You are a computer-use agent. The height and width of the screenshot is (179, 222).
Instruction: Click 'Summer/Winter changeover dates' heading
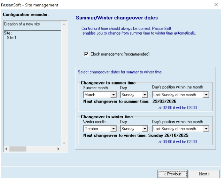tap(117, 18)
